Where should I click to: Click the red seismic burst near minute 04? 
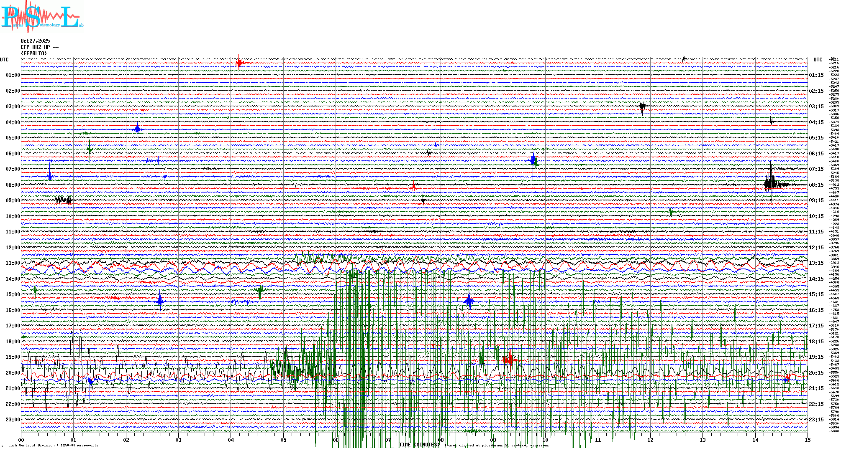[x=239, y=63]
